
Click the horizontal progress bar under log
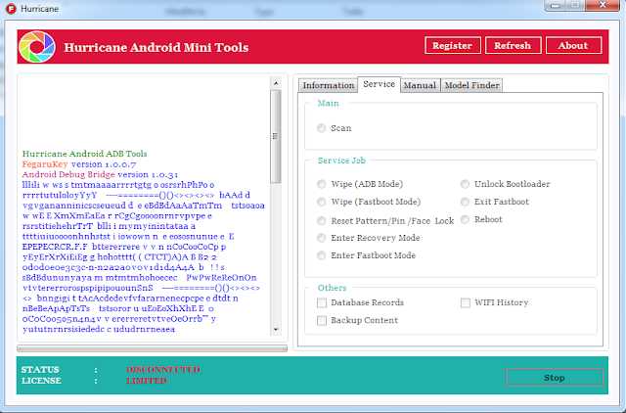pos(153,348)
